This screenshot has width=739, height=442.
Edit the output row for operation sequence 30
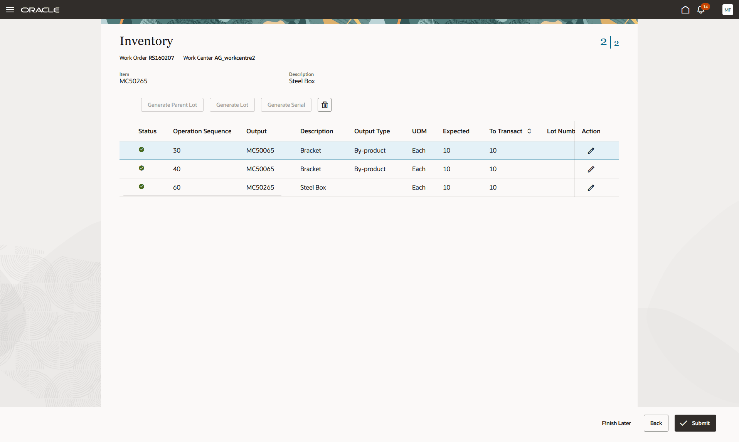pyautogui.click(x=591, y=150)
